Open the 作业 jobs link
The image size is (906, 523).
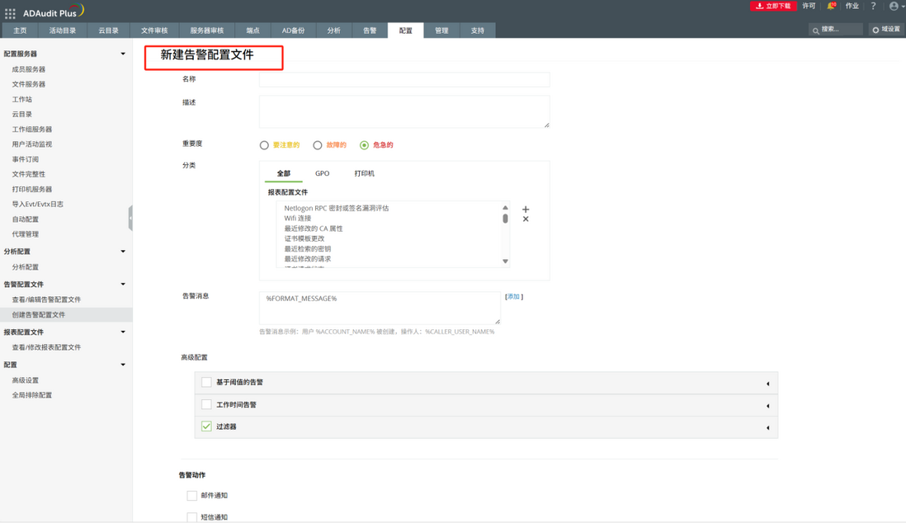(x=852, y=6)
